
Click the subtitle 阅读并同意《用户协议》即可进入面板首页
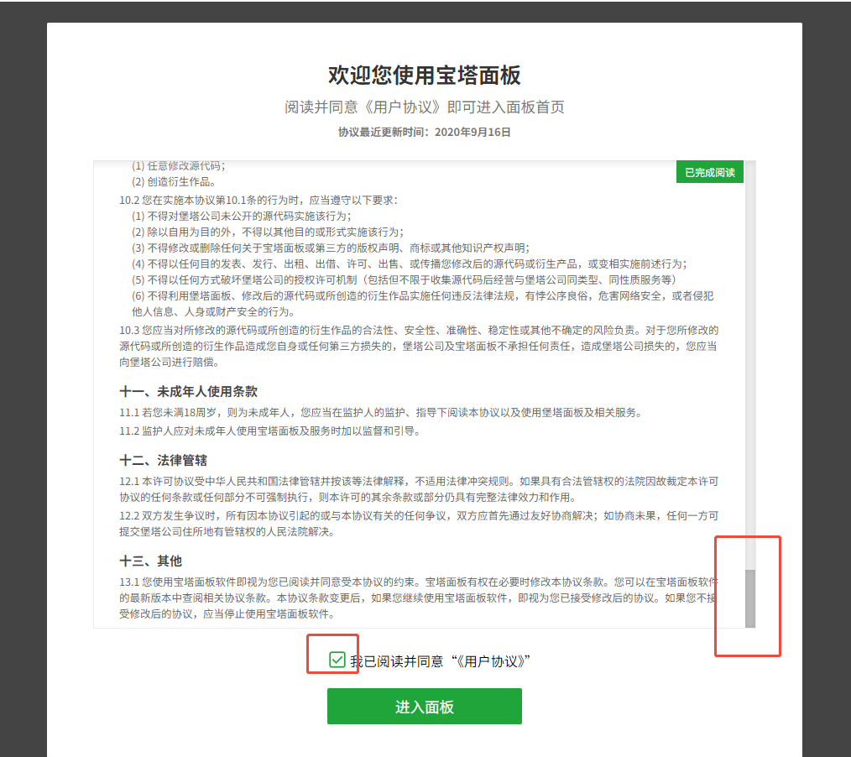point(425,107)
